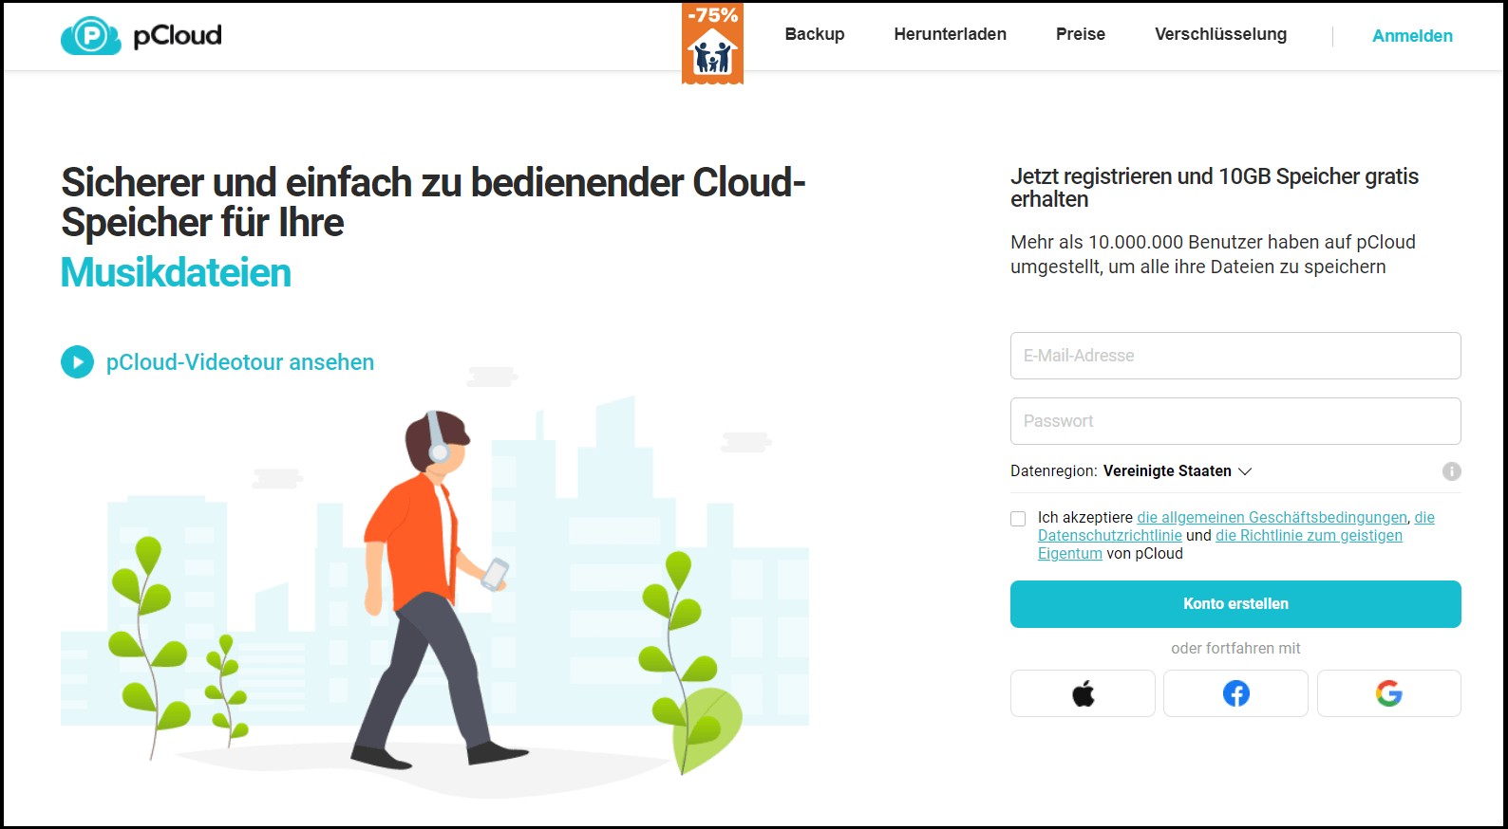Image resolution: width=1508 pixels, height=829 pixels.
Task: Click the pCloud logo icon
Action: click(x=91, y=36)
